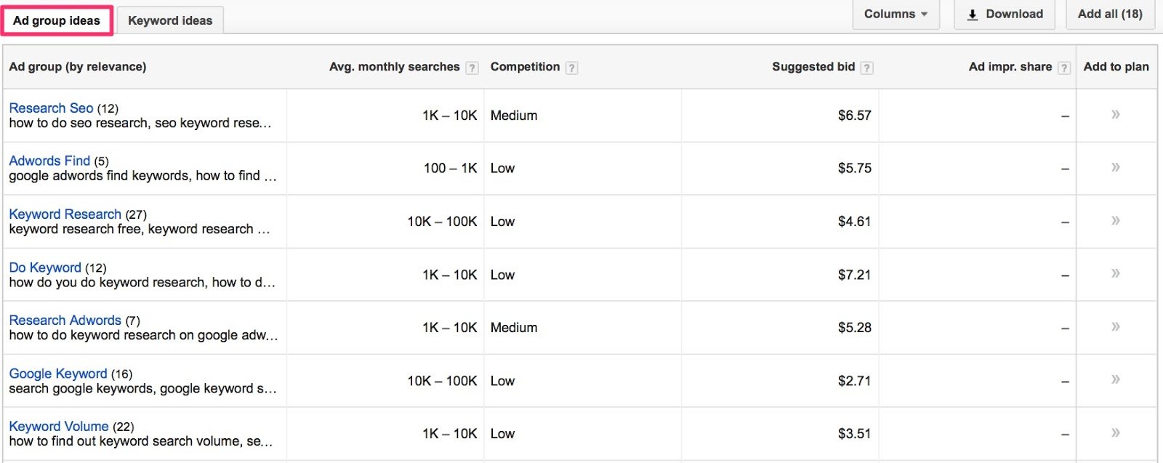Open the Columns dropdown
This screenshot has height=463, width=1163.
[896, 14]
